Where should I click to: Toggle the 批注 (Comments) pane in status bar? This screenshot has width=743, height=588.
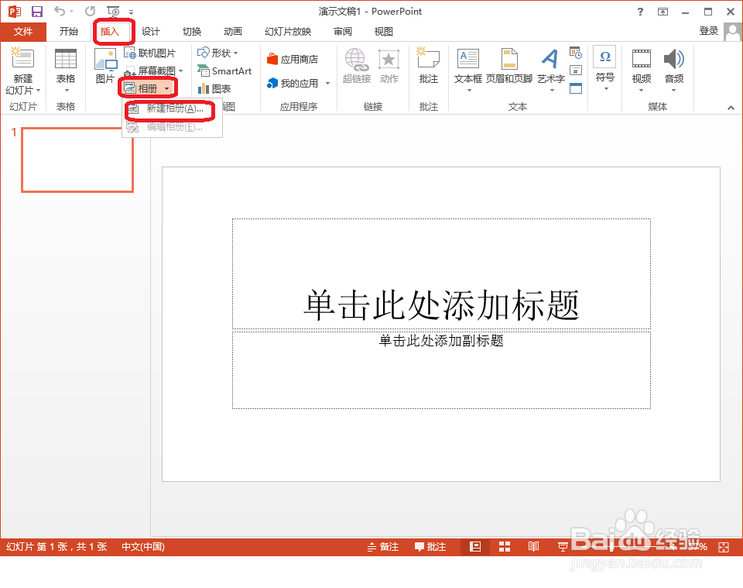point(430,547)
